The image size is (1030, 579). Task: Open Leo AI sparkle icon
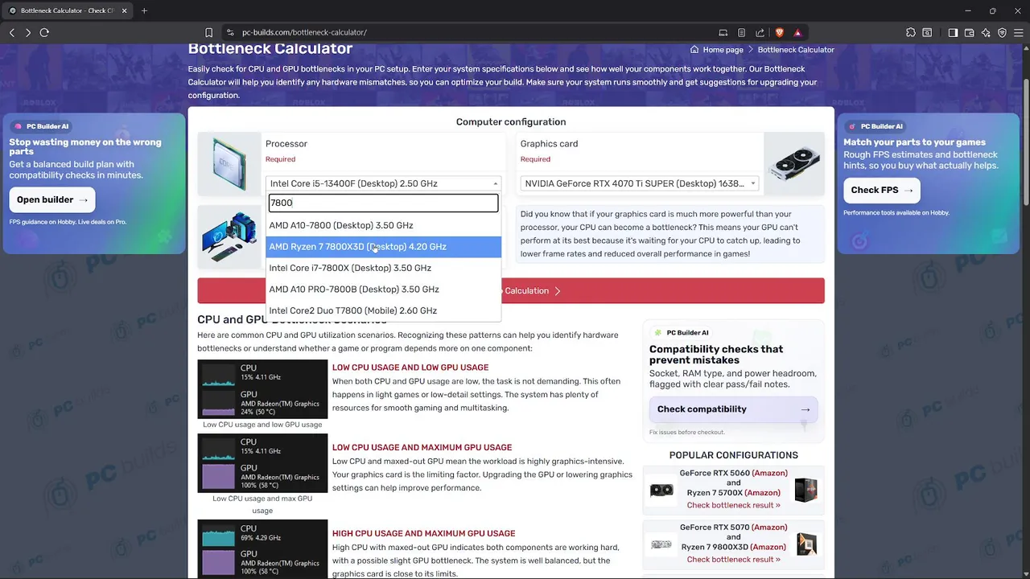click(x=986, y=32)
